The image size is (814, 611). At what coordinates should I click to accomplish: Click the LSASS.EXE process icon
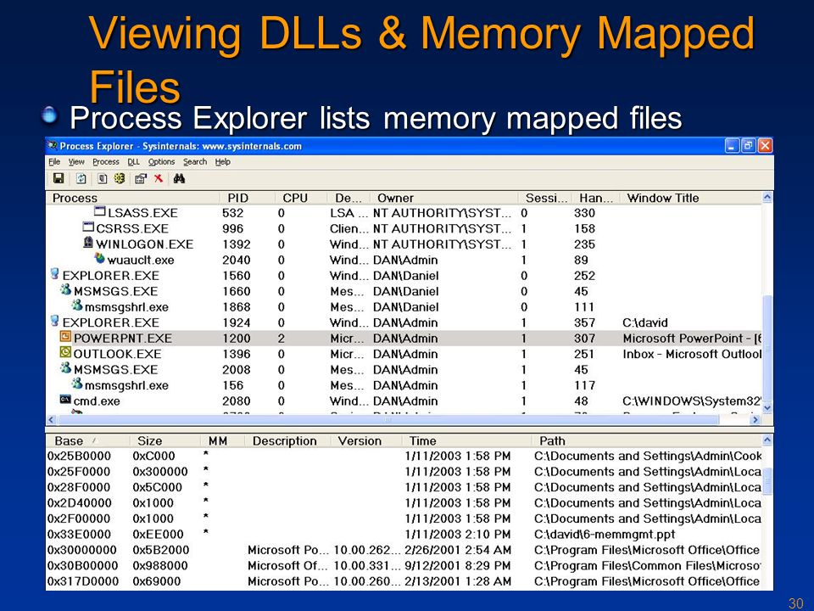[x=100, y=211]
